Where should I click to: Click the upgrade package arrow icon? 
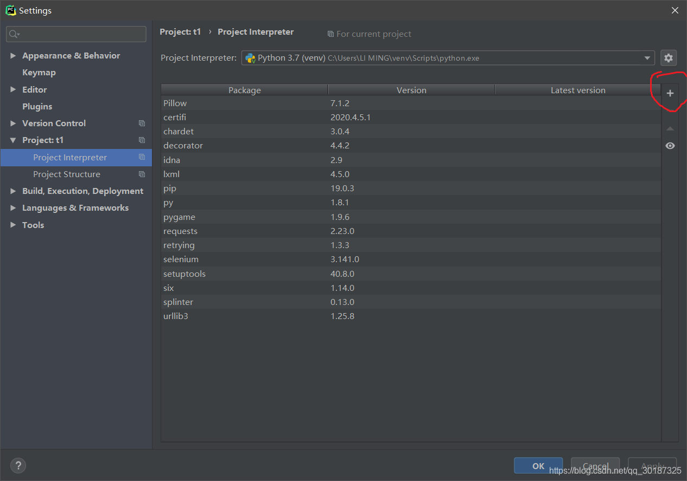[x=670, y=129]
